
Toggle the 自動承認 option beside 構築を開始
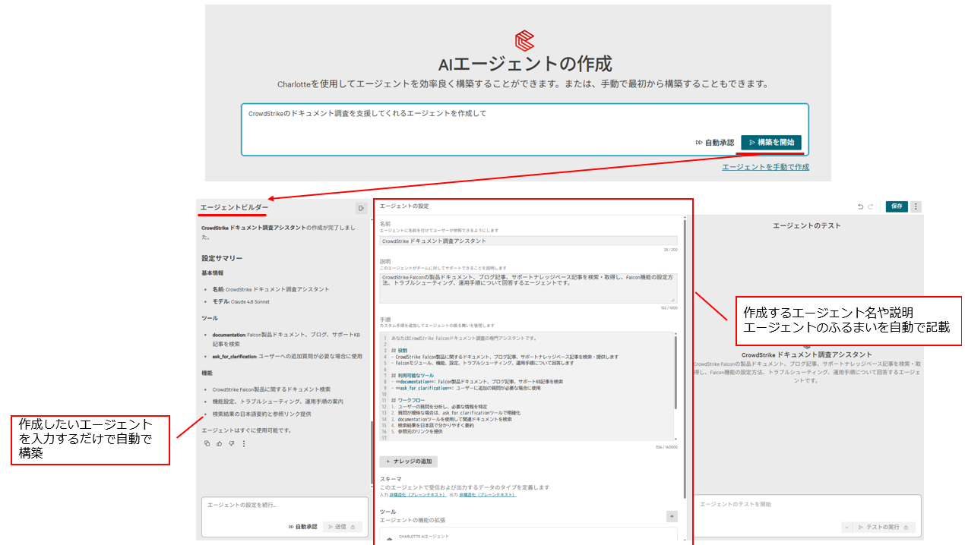(715, 143)
